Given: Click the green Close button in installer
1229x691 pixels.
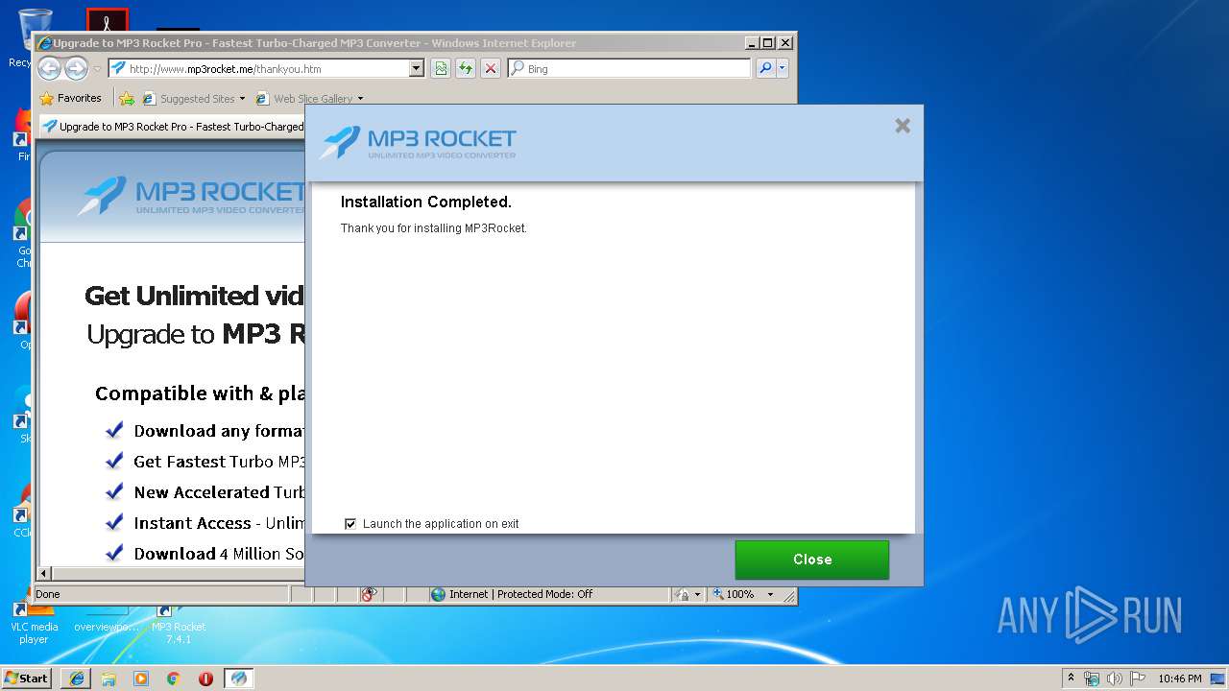Looking at the screenshot, I should click(x=812, y=560).
